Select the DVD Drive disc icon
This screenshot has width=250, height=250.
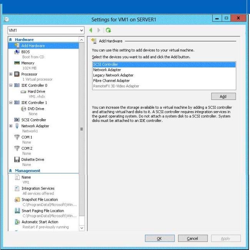click(x=23, y=109)
